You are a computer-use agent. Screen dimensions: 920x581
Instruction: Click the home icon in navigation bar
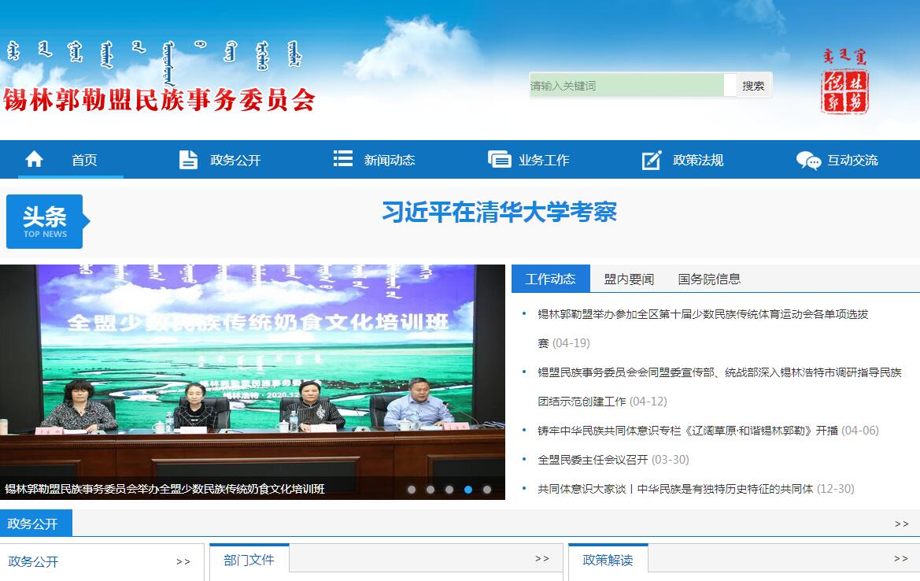click(34, 160)
